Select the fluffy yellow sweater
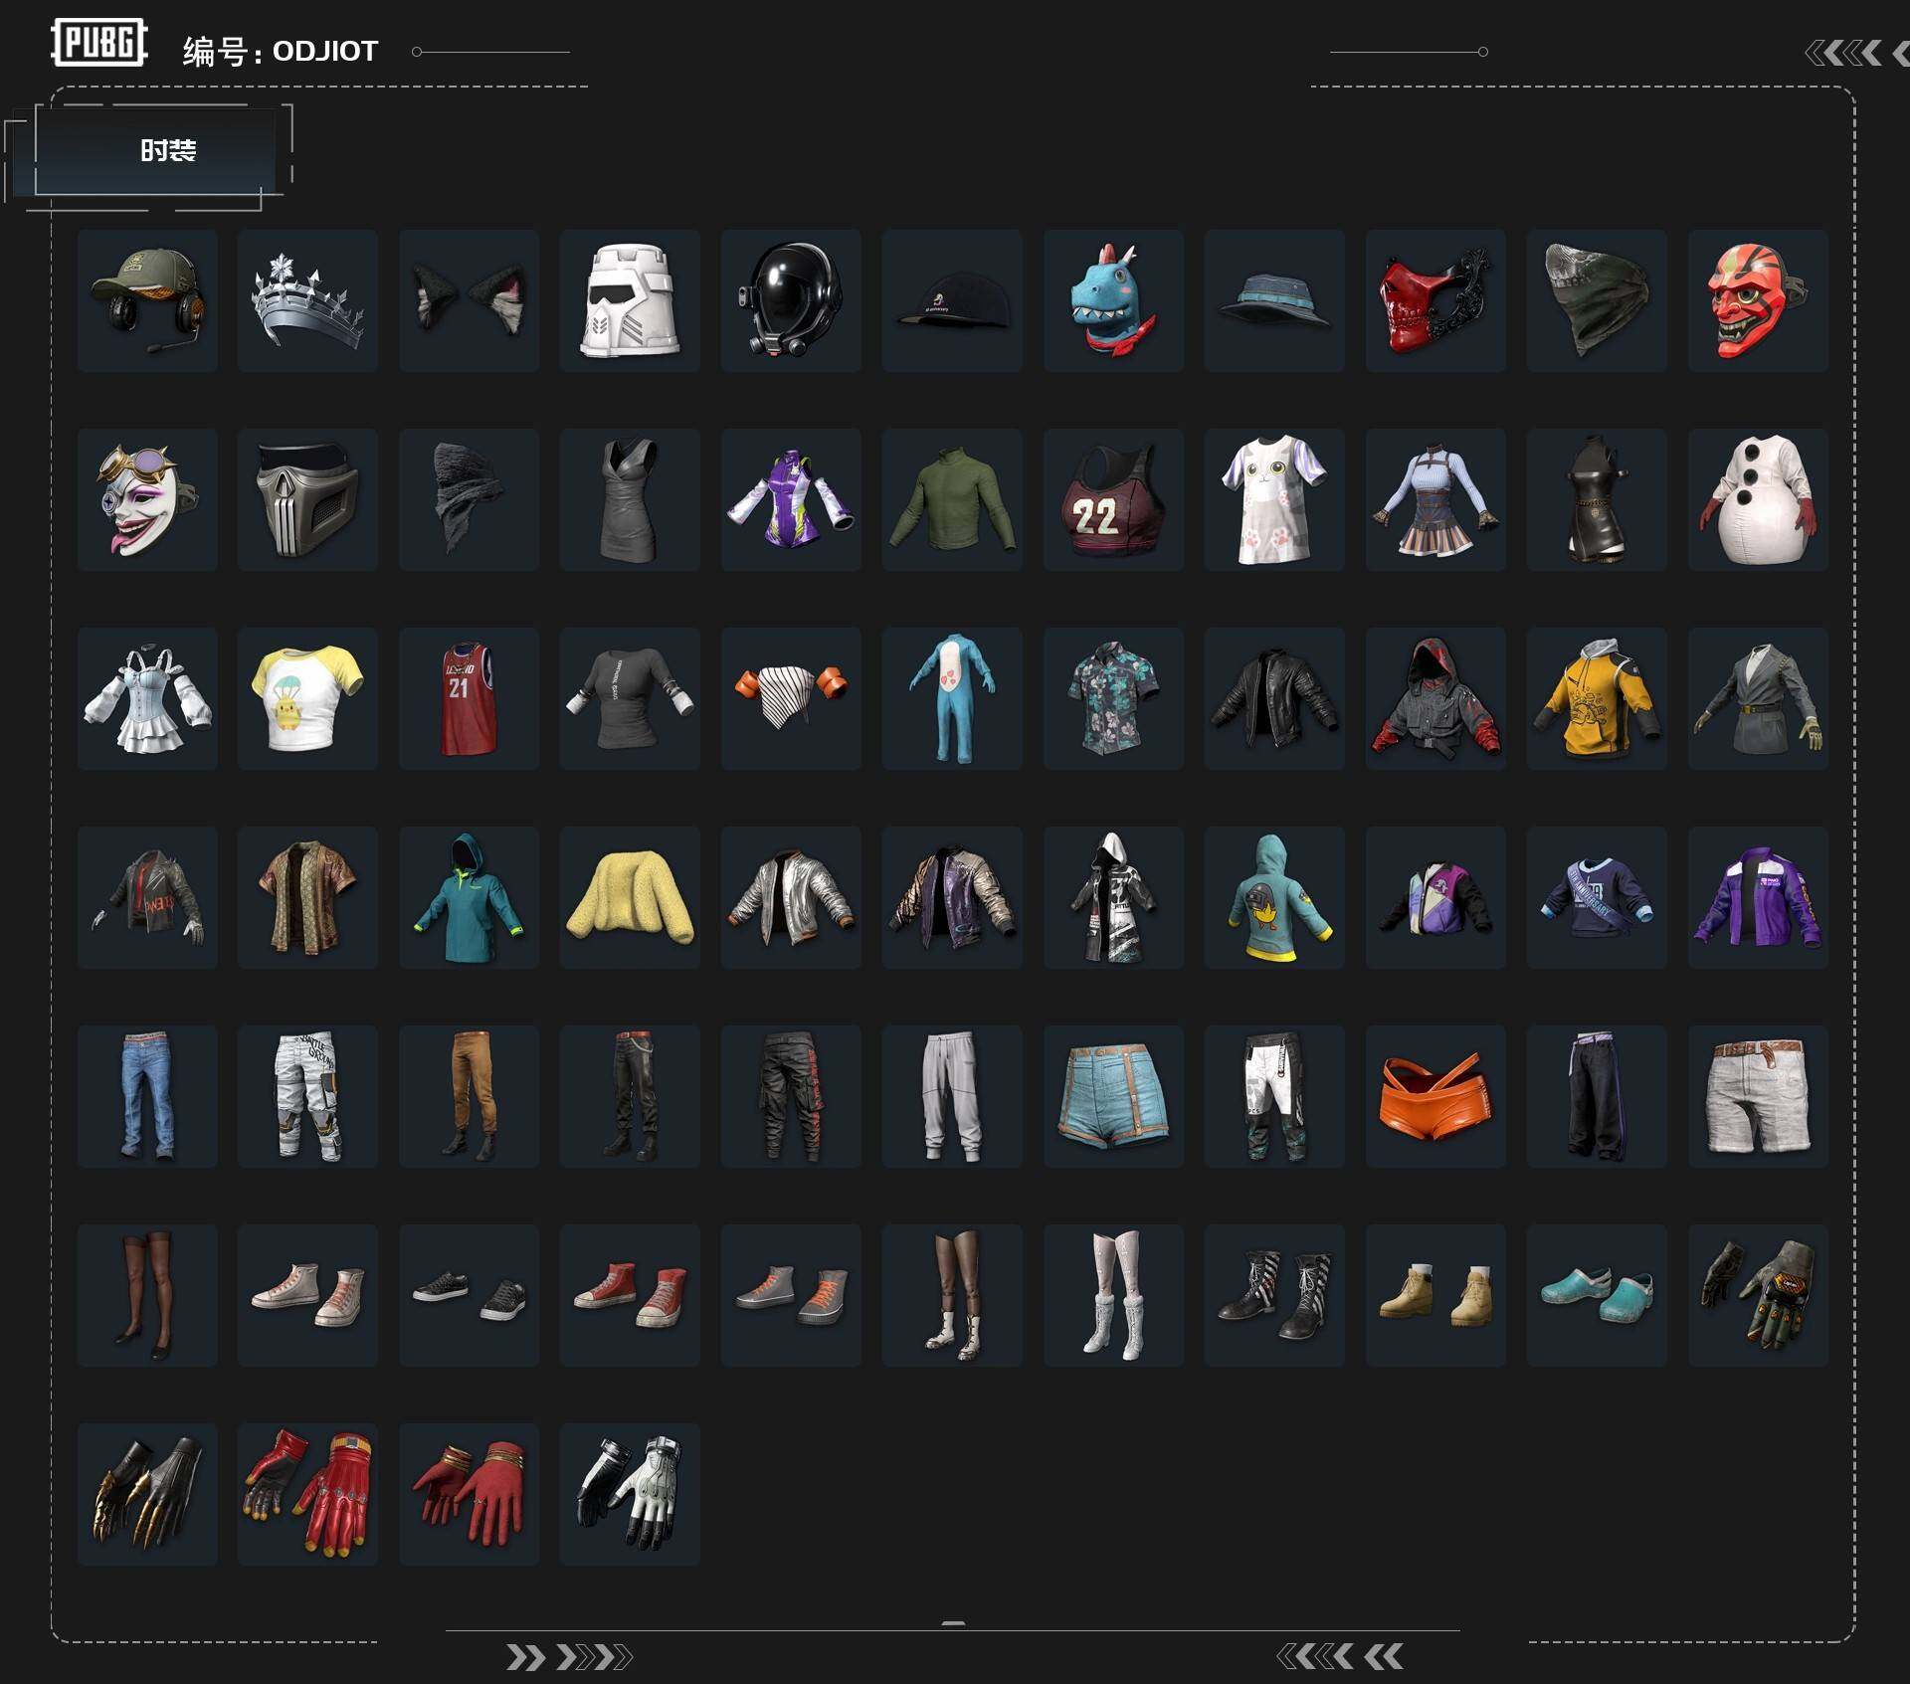 click(x=630, y=898)
